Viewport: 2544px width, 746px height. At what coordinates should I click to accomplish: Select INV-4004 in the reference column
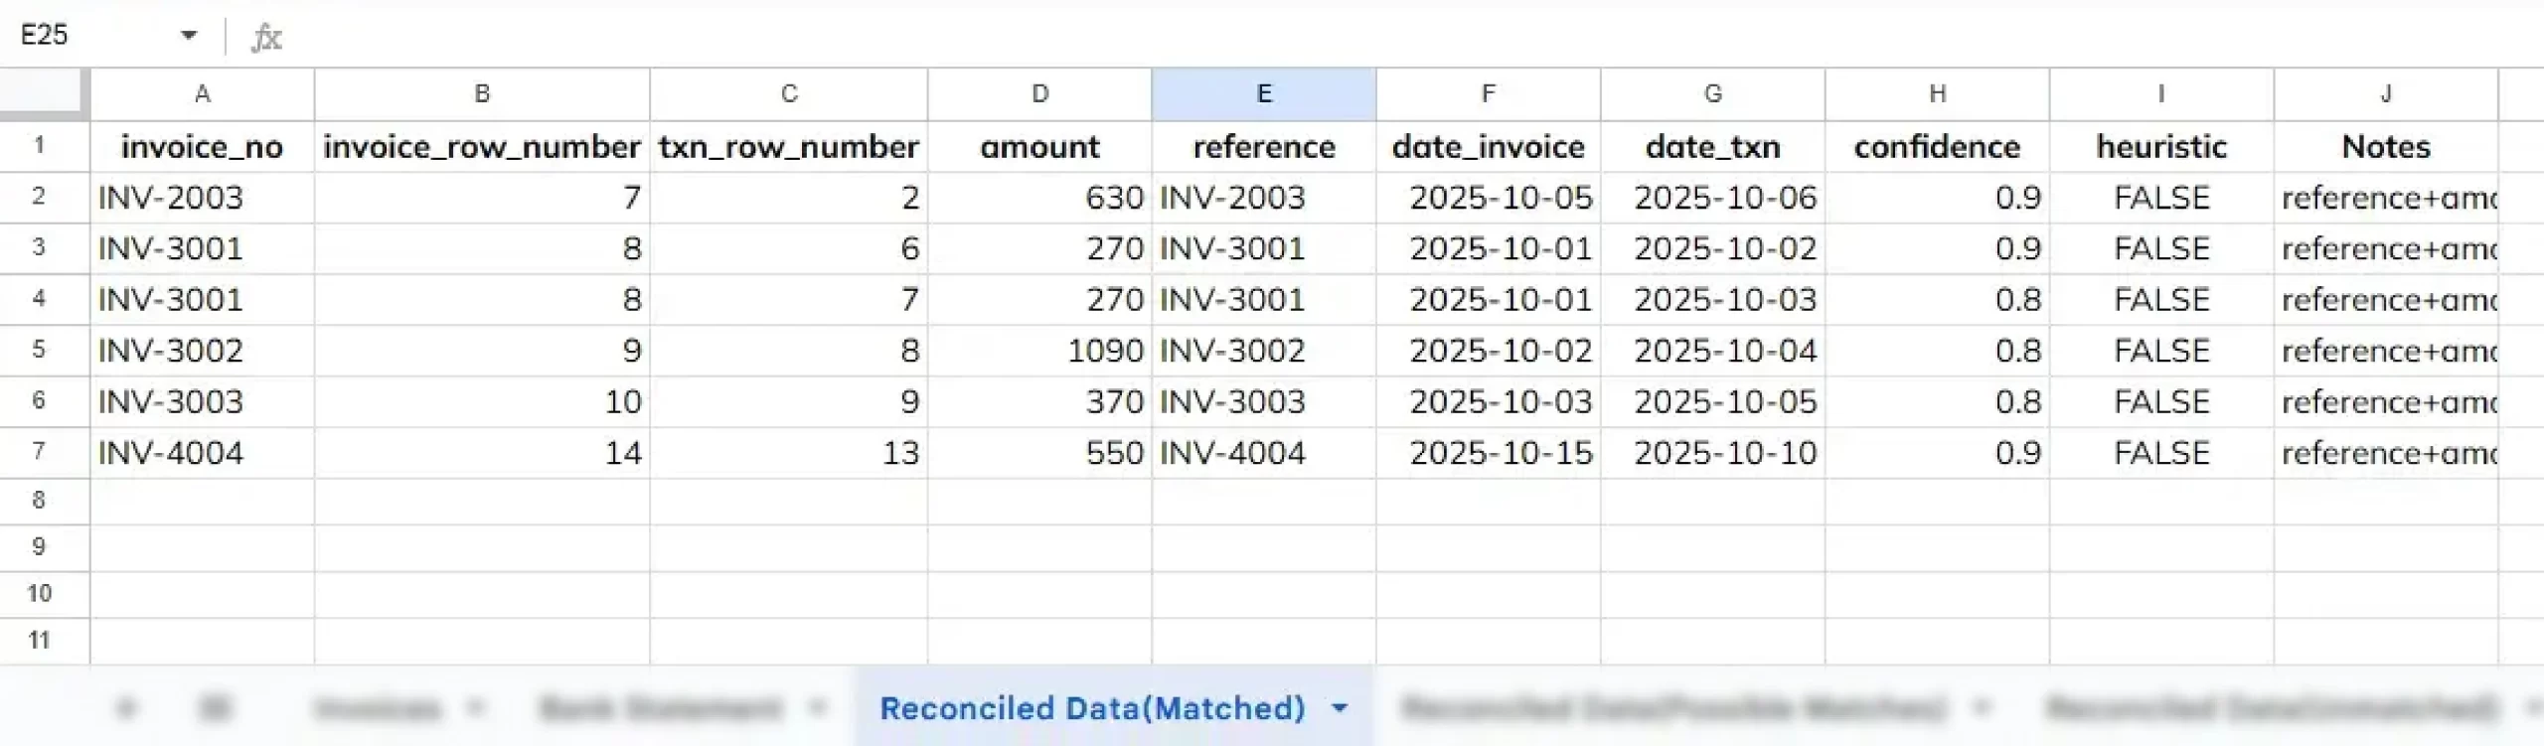[x=1264, y=453]
